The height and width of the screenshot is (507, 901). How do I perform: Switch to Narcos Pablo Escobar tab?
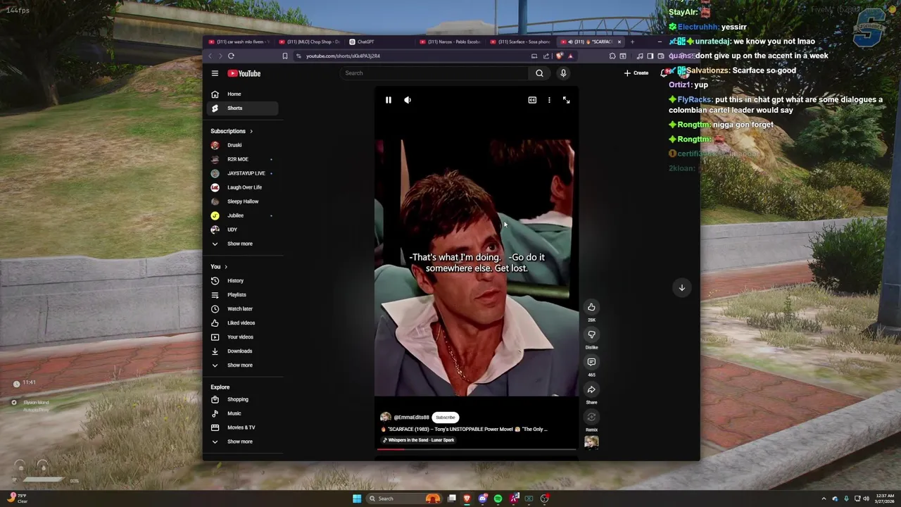click(450, 42)
